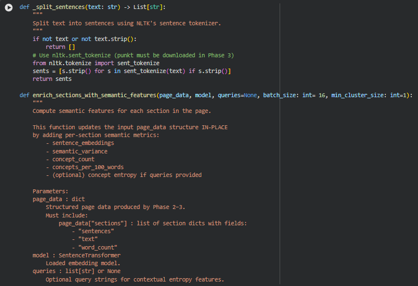Place cursor on the '# Use nltk.sent_tokenize' comment

coord(133,55)
